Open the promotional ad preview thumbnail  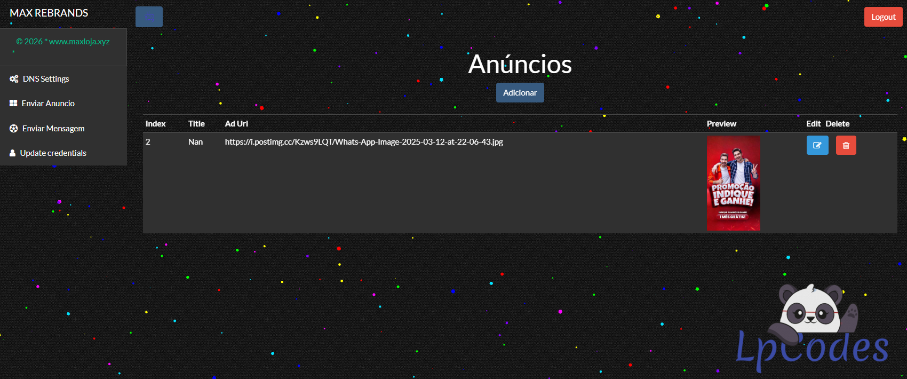(734, 183)
